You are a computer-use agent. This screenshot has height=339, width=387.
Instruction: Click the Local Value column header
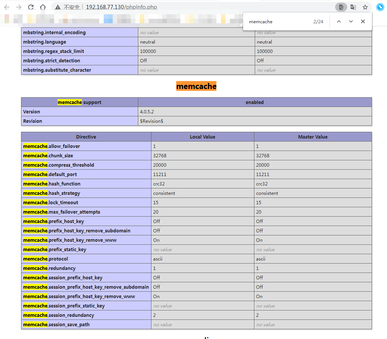[x=203, y=137]
